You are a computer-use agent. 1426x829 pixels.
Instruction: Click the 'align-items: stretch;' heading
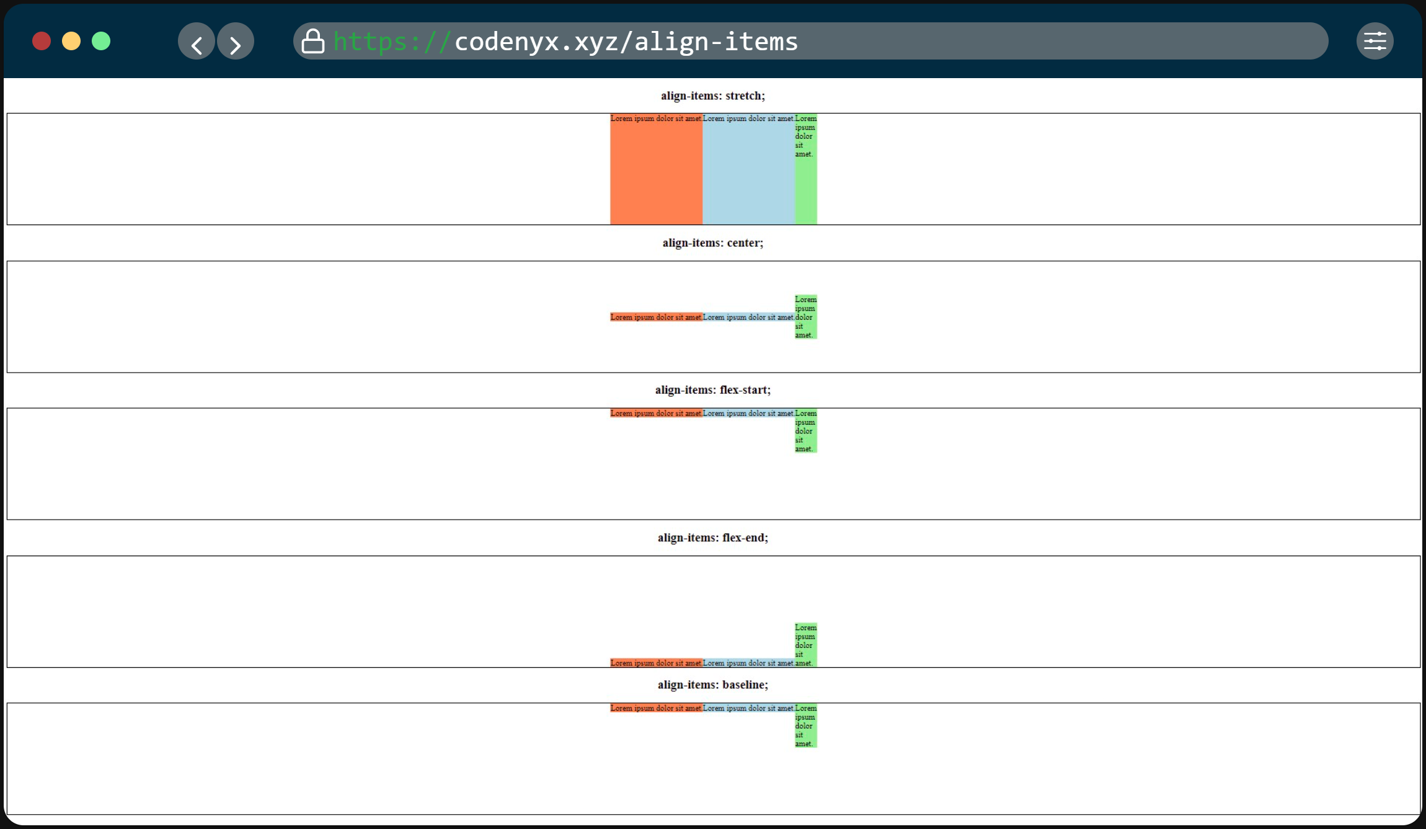[712, 95]
